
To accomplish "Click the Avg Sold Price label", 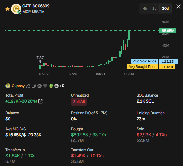I will coord(145,61).
